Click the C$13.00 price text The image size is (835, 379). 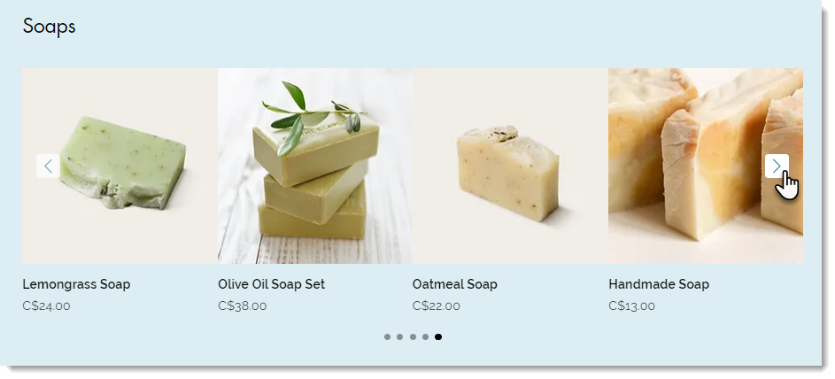[631, 306]
